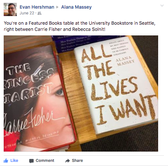Click the Comment speech bubble icon
The width and height of the screenshot is (168, 166).
[x=31, y=161]
